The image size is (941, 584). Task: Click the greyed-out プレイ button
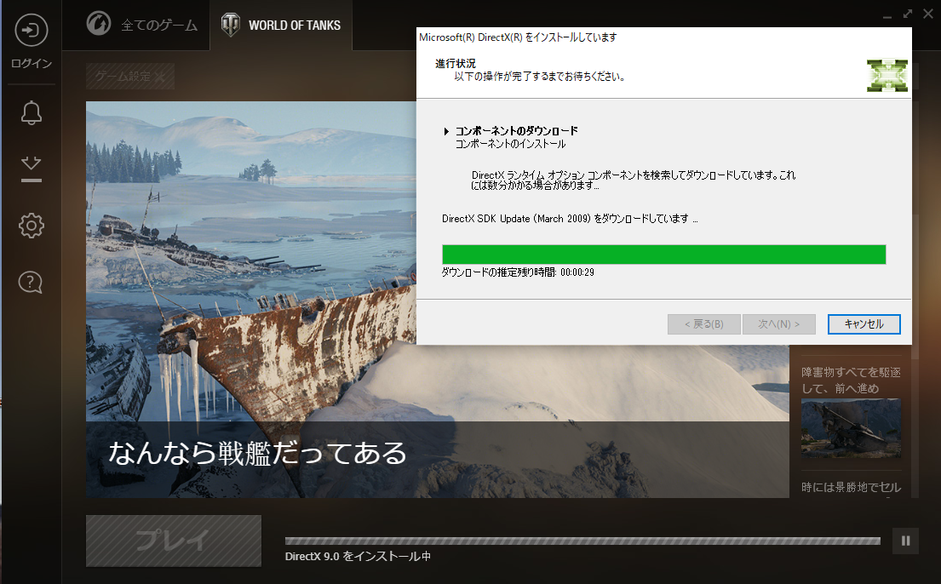(174, 541)
